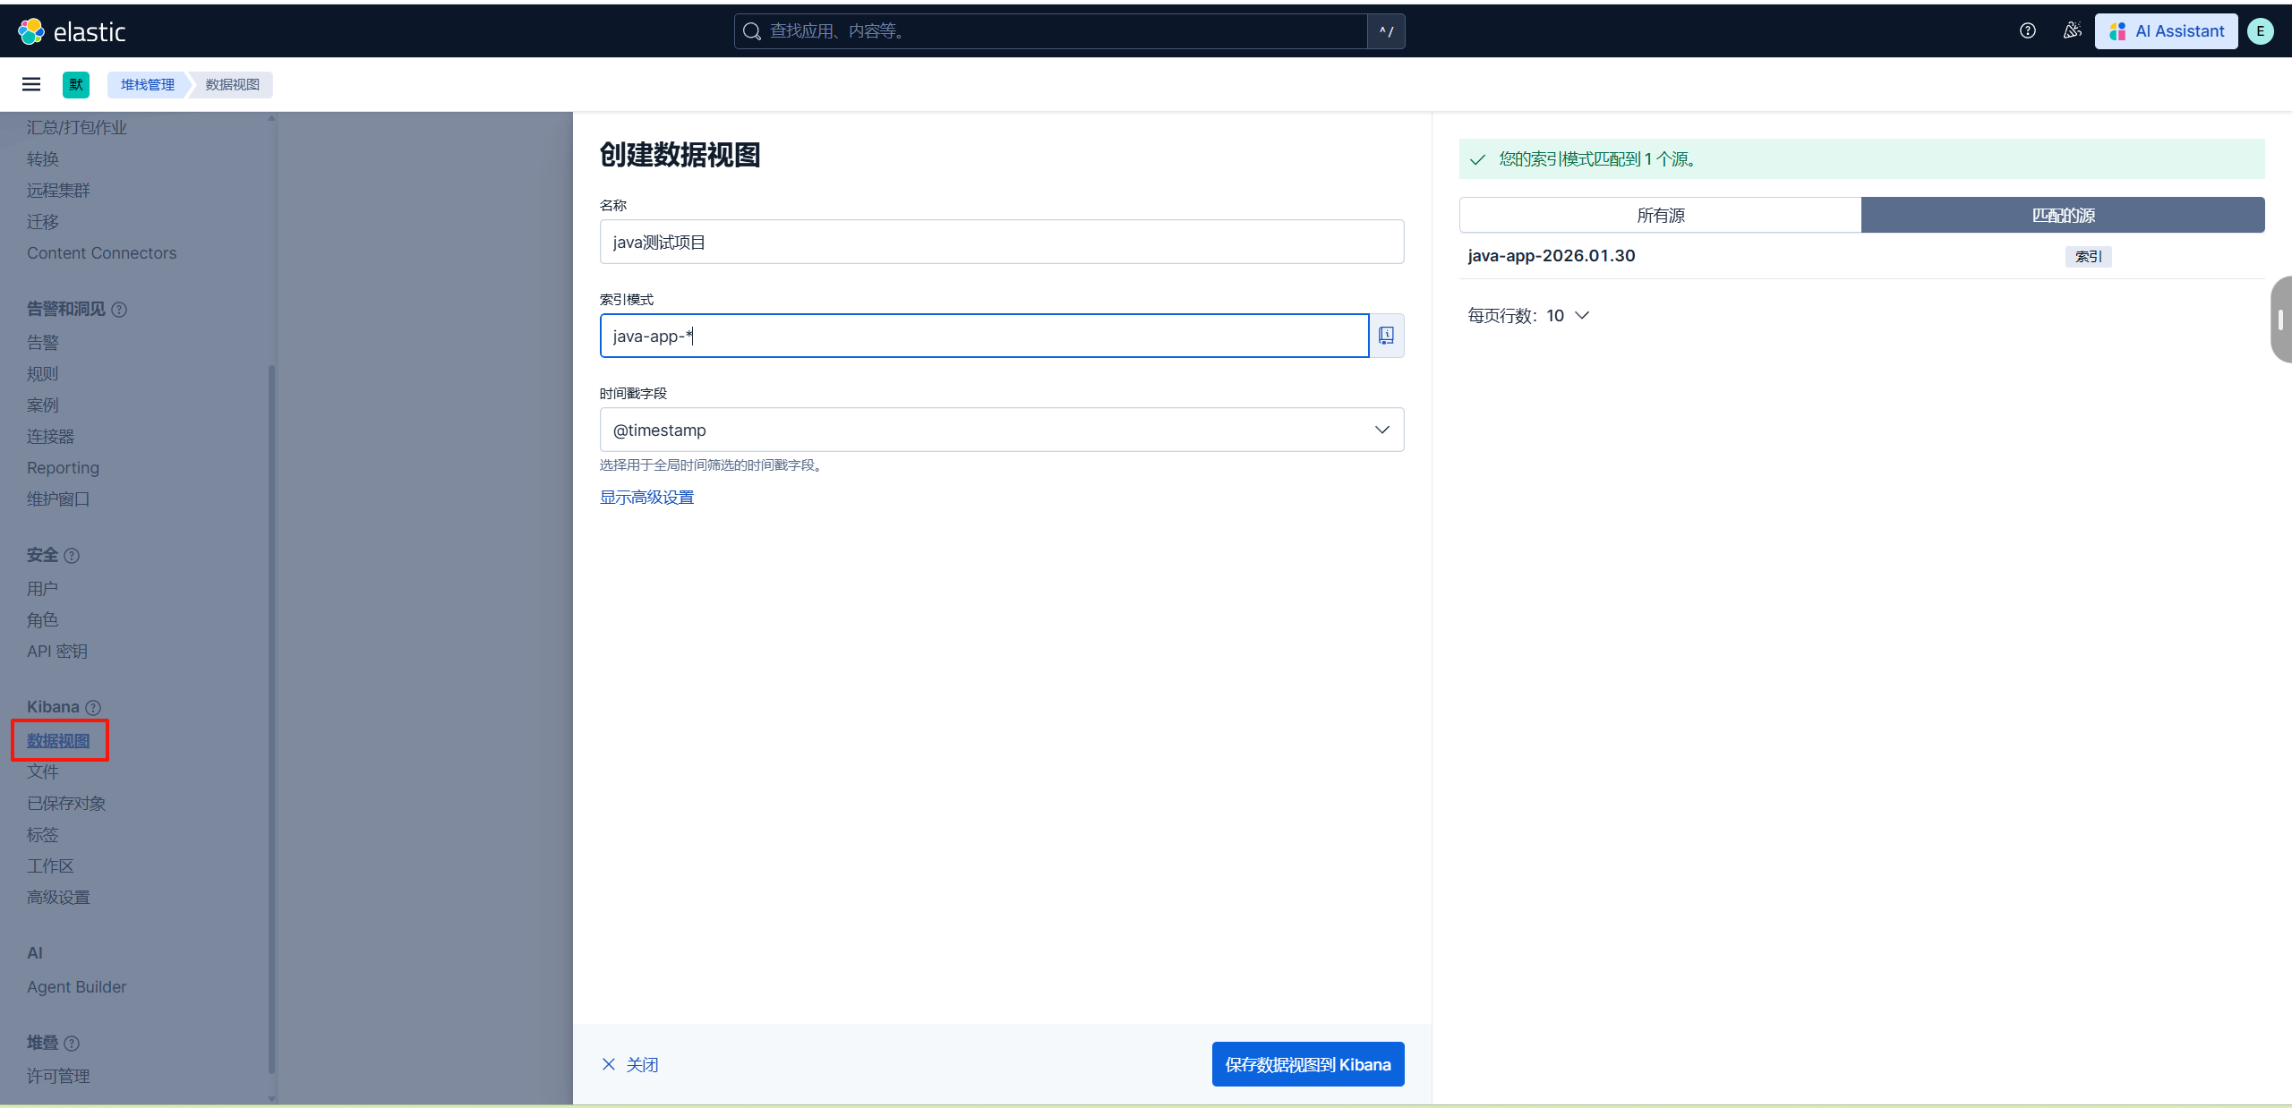Select the 匹配的源 tab
The width and height of the screenshot is (2292, 1108).
click(2063, 216)
